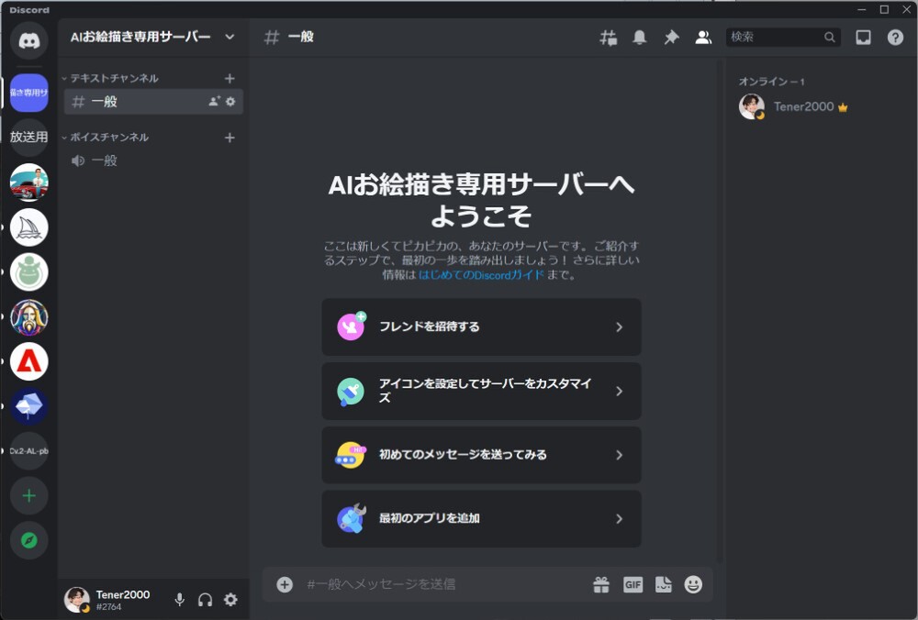Image resolution: width=918 pixels, height=620 pixels.
Task: Attach file with plus circle button
Action: [x=285, y=584]
